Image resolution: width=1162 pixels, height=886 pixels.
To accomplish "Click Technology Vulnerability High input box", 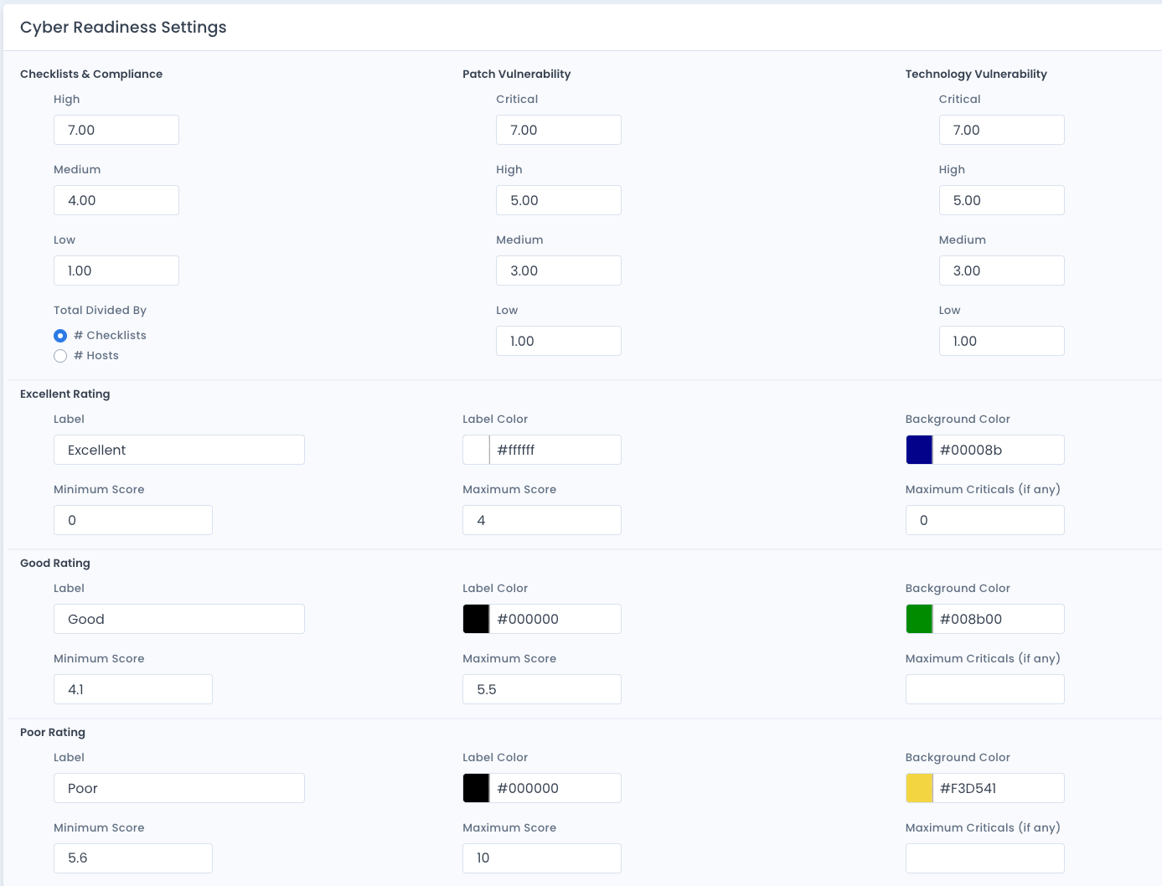I will click(x=1001, y=200).
